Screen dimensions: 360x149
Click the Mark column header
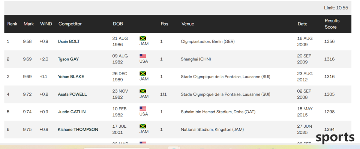pos(29,24)
